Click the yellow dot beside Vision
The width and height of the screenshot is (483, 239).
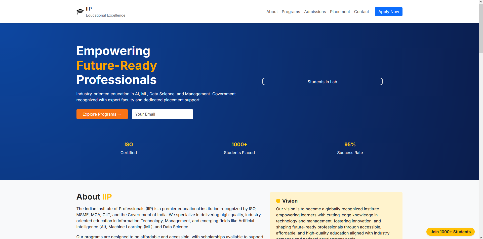[x=278, y=201]
